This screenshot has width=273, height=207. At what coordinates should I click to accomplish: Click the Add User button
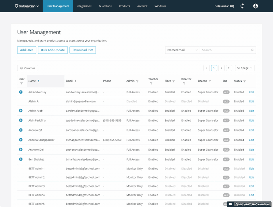(x=27, y=50)
